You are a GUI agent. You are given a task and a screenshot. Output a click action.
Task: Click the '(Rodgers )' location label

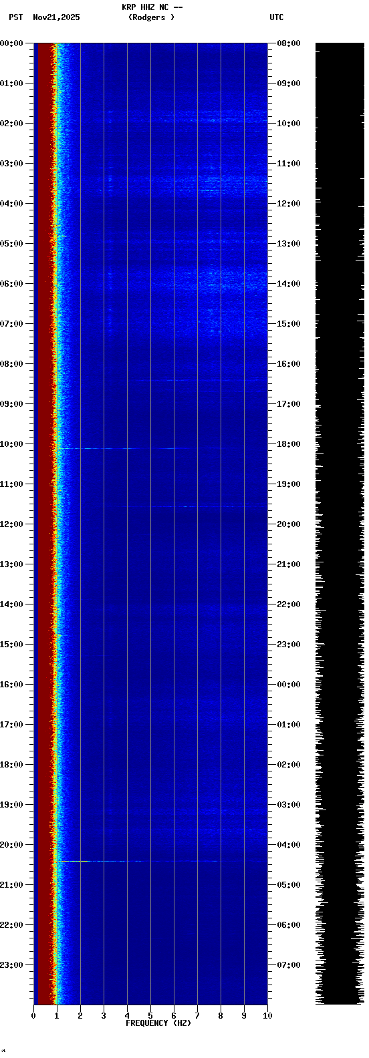[152, 17]
